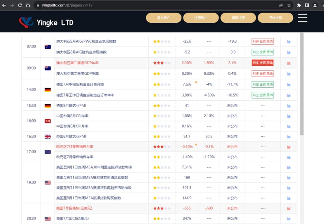This screenshot has width=324, height=224.
Task: Open chart for 英国8月建筑业PMI
Action: coord(289,137)
